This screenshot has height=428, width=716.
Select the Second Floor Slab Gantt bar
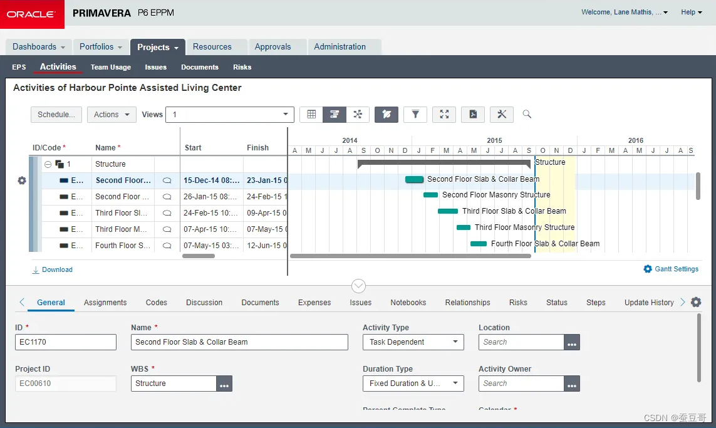pyautogui.click(x=414, y=179)
